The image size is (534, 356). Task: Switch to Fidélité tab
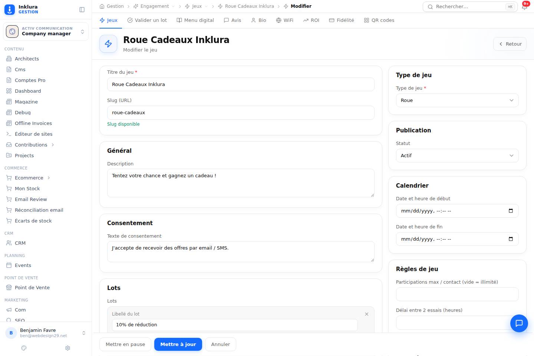(342, 20)
